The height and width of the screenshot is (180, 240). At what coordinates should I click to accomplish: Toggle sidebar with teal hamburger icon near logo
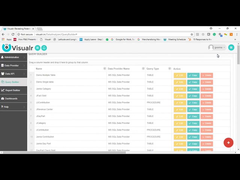[37, 48]
